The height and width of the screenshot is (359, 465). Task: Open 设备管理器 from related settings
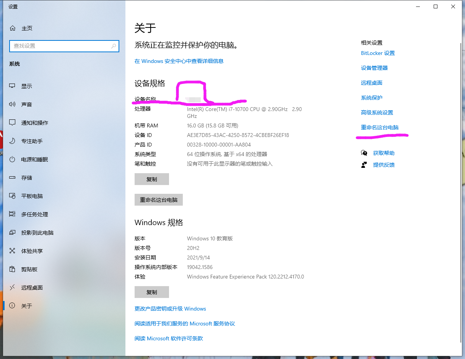(x=374, y=68)
